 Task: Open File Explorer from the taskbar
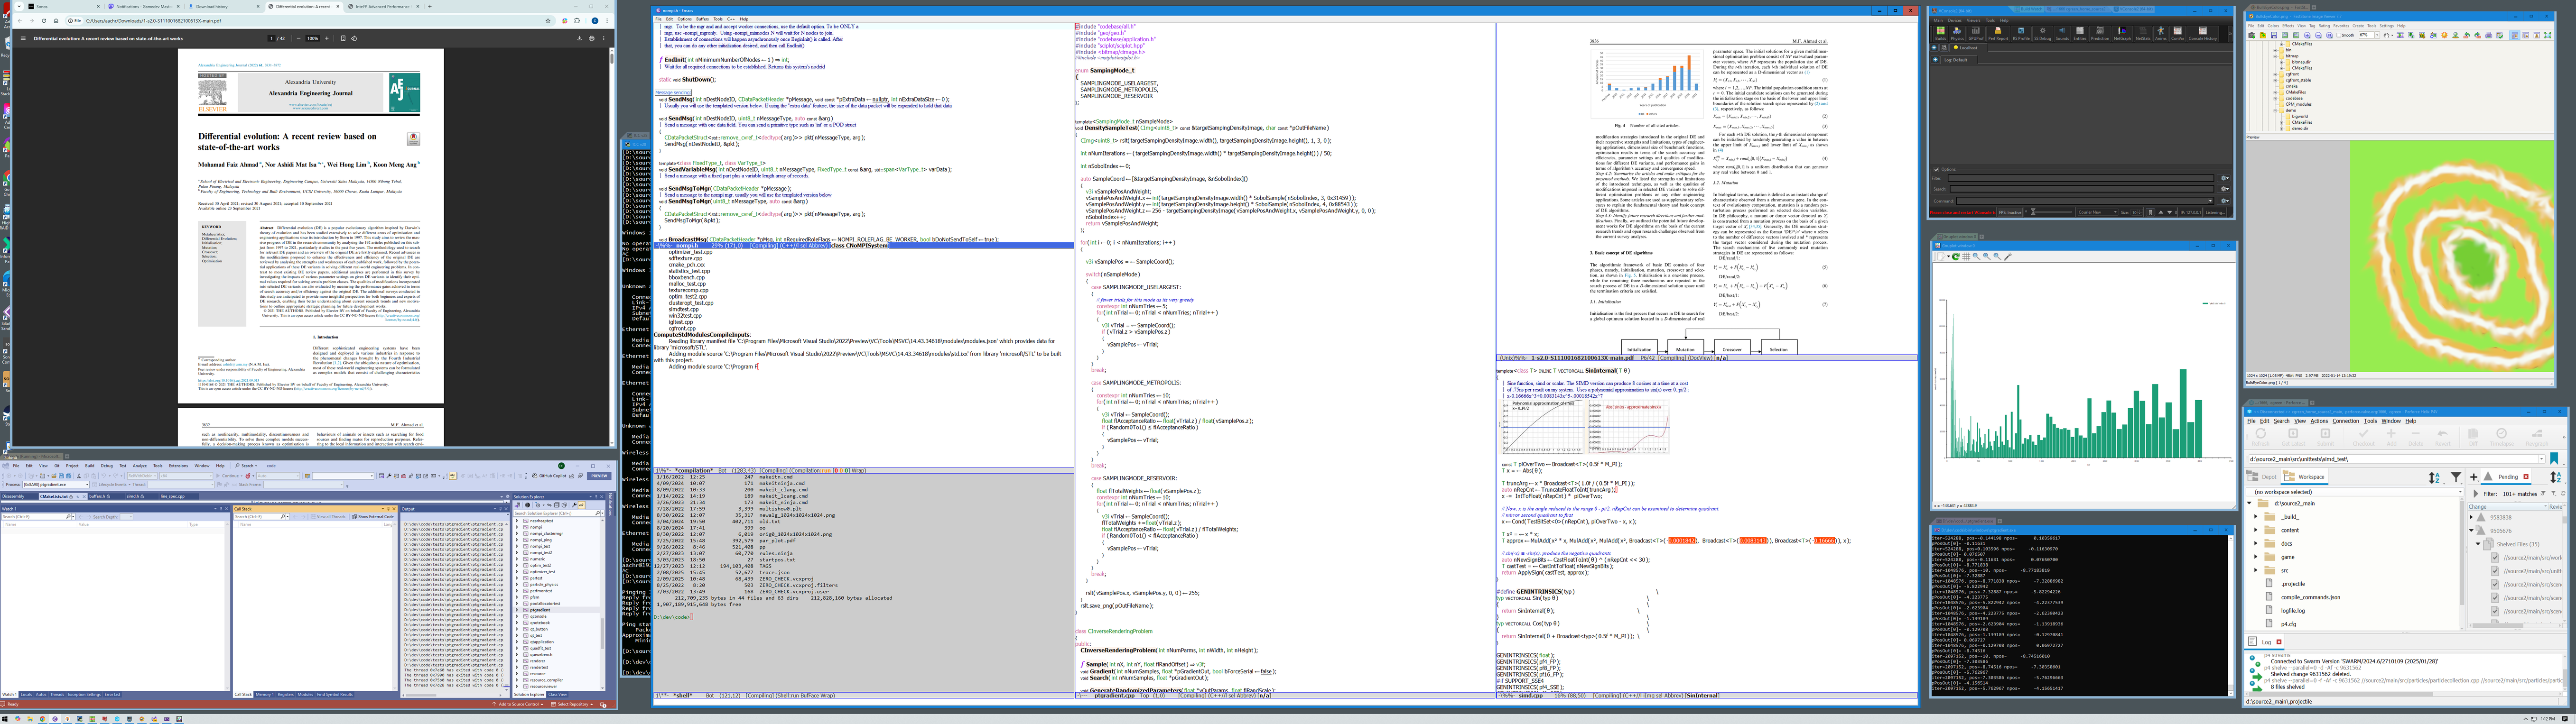click(30, 719)
